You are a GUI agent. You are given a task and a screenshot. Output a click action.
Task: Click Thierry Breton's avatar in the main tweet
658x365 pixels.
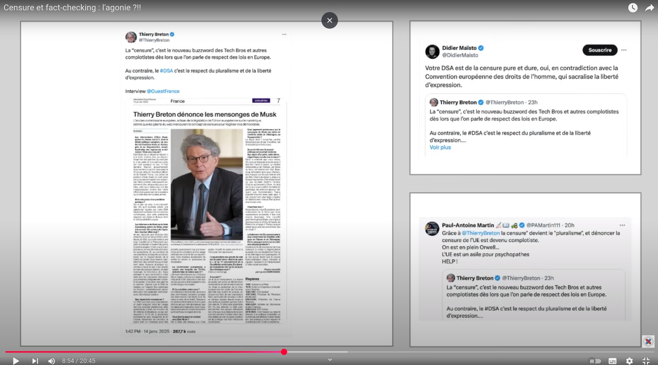pos(131,37)
